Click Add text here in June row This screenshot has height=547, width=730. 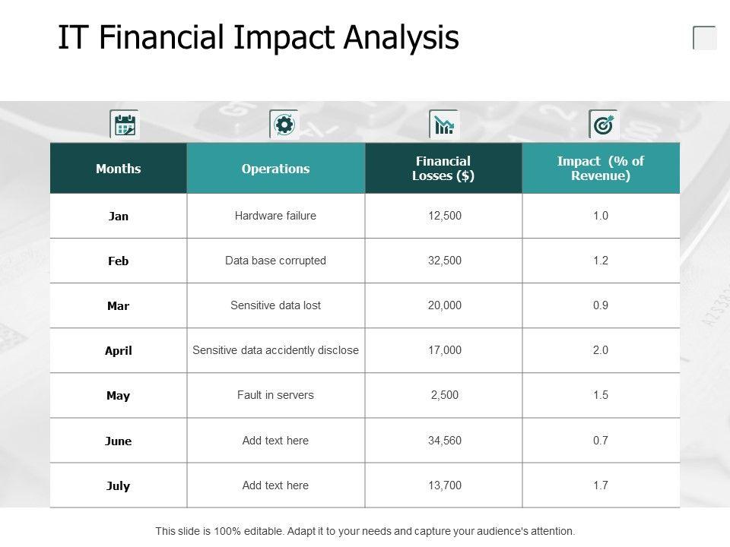tap(275, 441)
